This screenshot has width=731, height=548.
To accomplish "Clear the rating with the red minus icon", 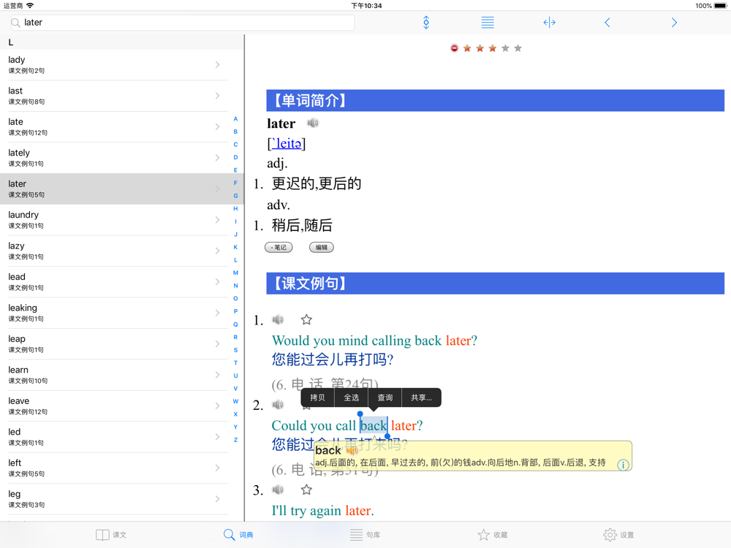I will [x=455, y=48].
